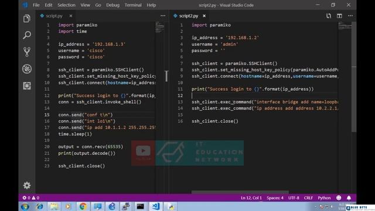Image resolution: width=375 pixels, height=211 pixels.
Task: Open the View menu
Action: point(85,5)
